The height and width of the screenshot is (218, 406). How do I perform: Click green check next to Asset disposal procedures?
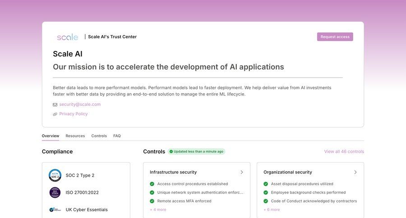pos(266,184)
